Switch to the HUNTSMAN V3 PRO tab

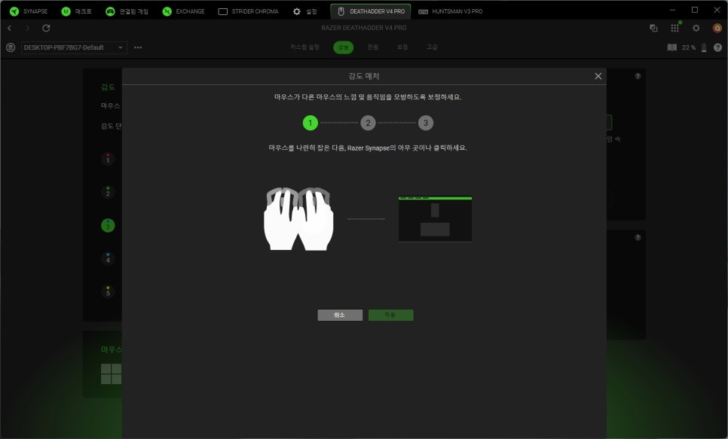point(450,11)
